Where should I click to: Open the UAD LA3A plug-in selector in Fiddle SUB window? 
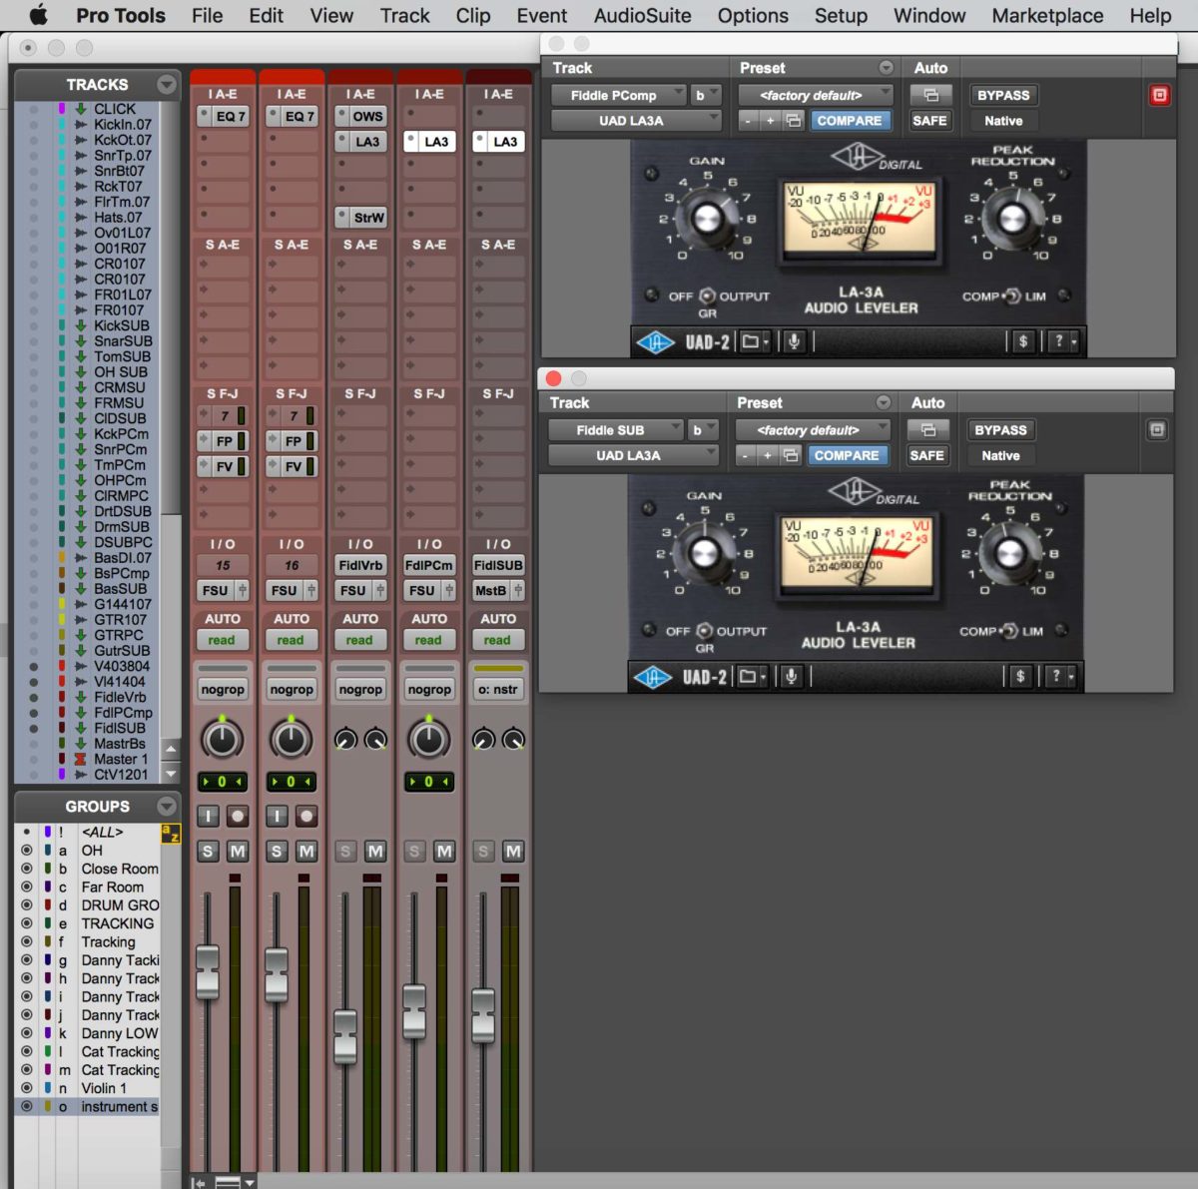[x=633, y=455]
